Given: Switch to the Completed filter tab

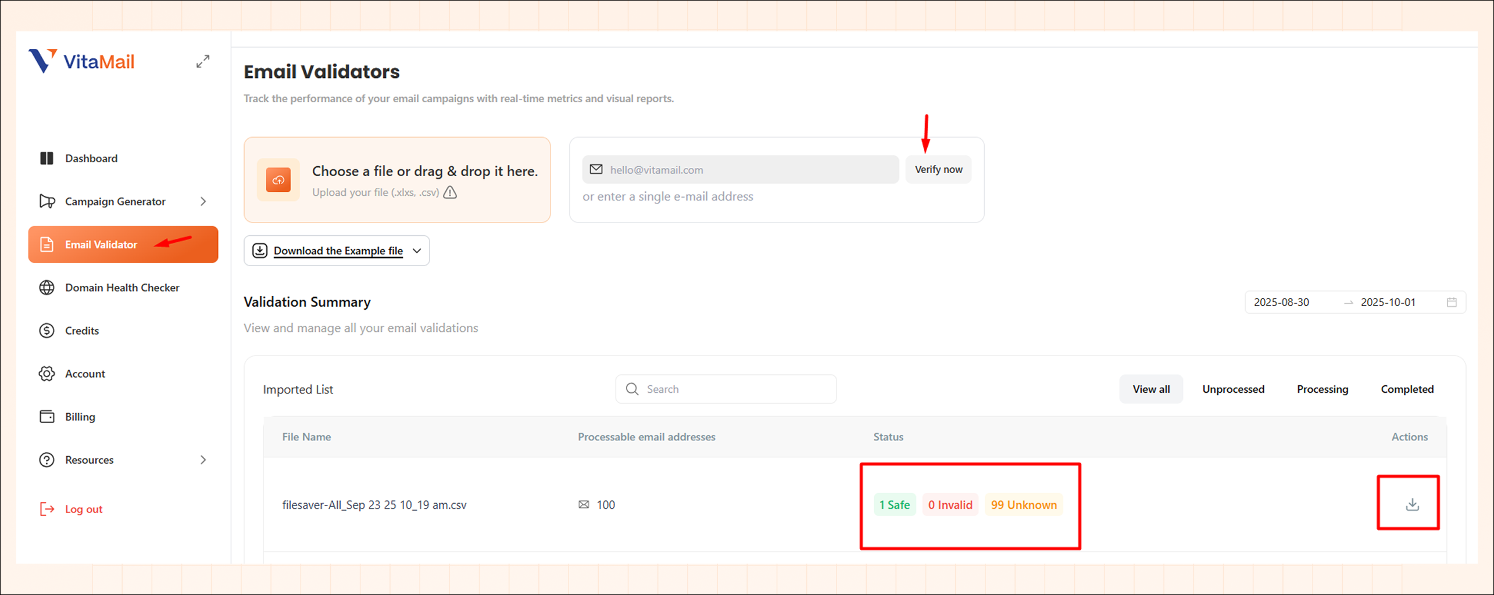Looking at the screenshot, I should [x=1407, y=389].
